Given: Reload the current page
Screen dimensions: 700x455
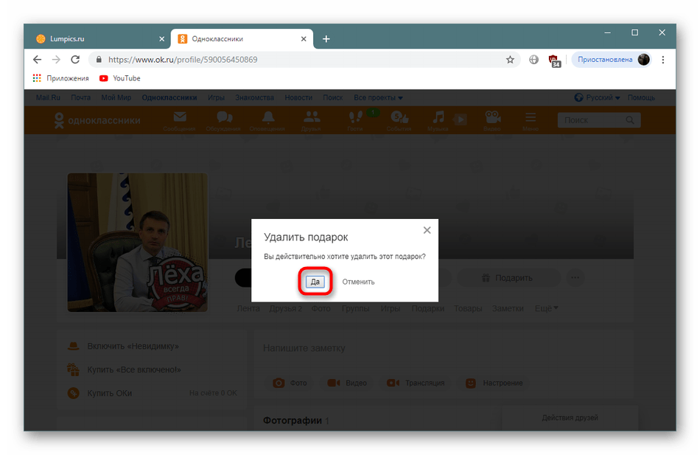Looking at the screenshot, I should 75,60.
